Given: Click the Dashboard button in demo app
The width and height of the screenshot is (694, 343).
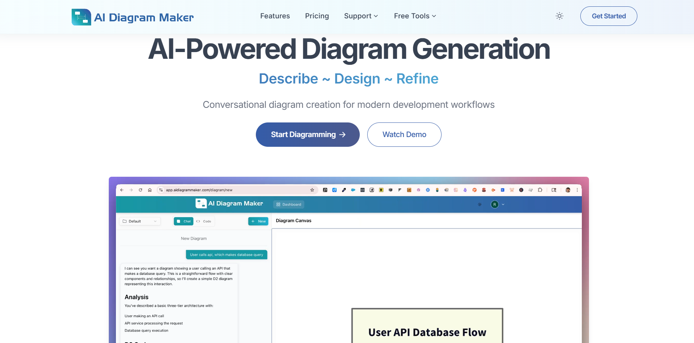Looking at the screenshot, I should 288,204.
